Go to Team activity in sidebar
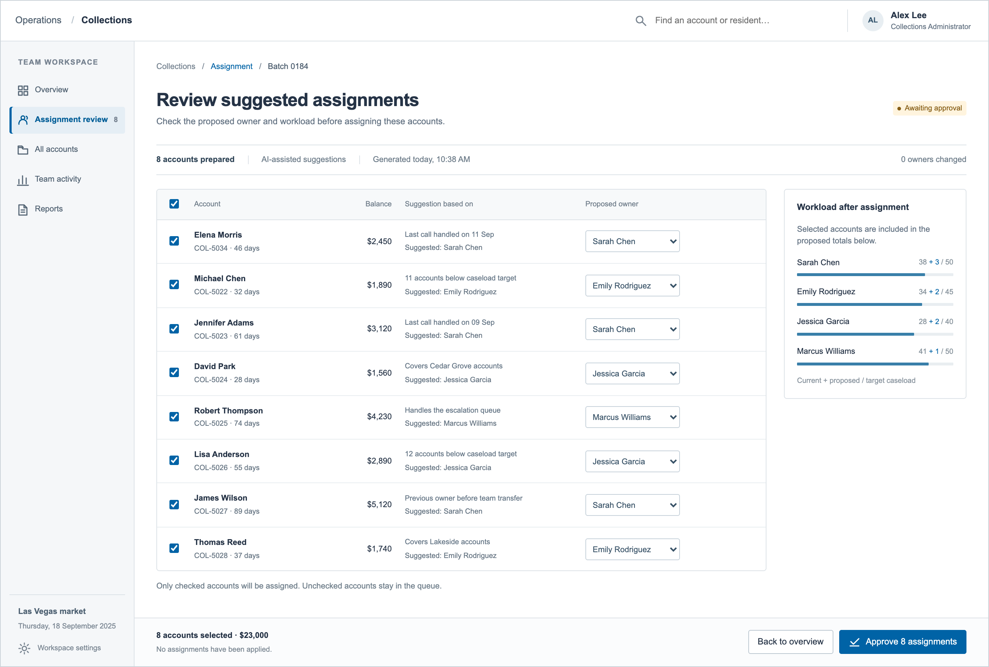This screenshot has height=667, width=989. 67,179
